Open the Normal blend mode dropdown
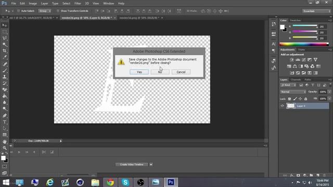333x187 pixels. click(293, 92)
